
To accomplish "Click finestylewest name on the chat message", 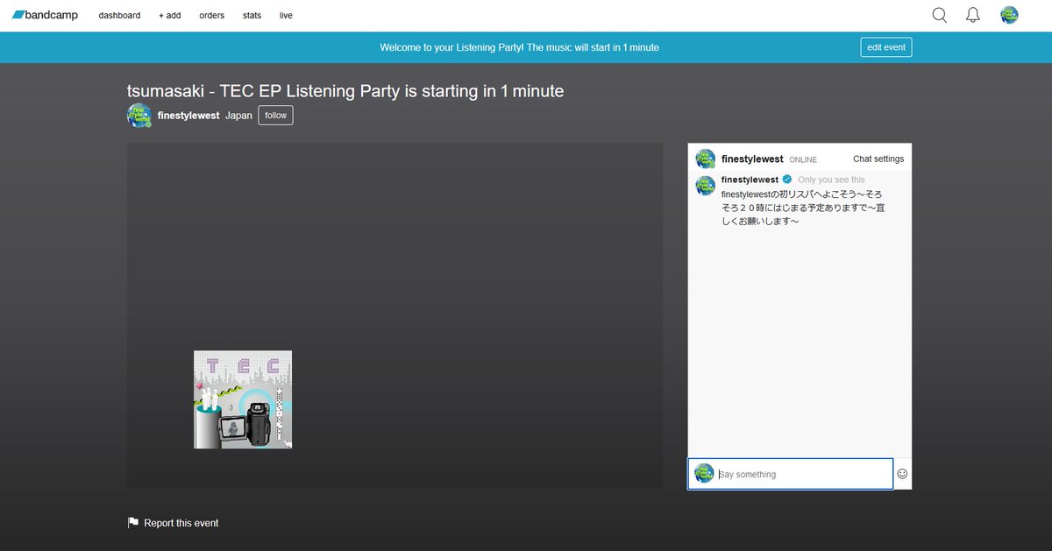I will (x=750, y=180).
